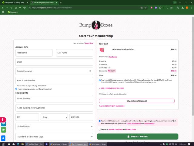Open the orange profile avatar
This screenshot has height=146, width=194.
point(187,8)
